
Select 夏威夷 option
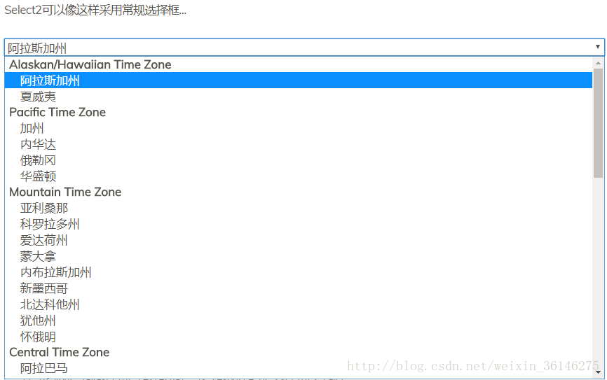point(38,97)
